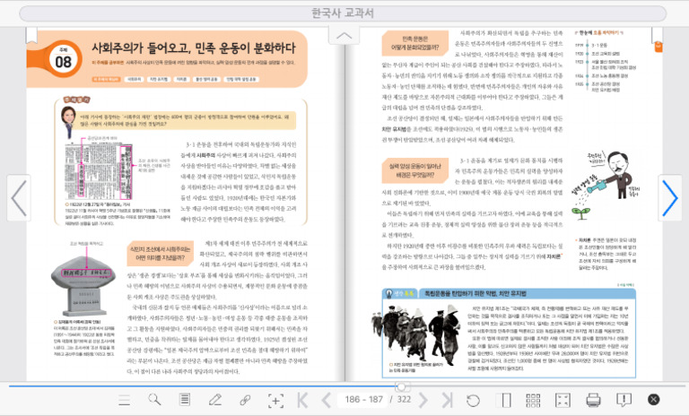Go to next page in bottom toolbar
689x416 pixels.
[423, 400]
